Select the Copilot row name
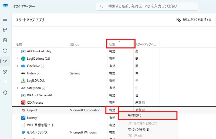 click(x=32, y=110)
